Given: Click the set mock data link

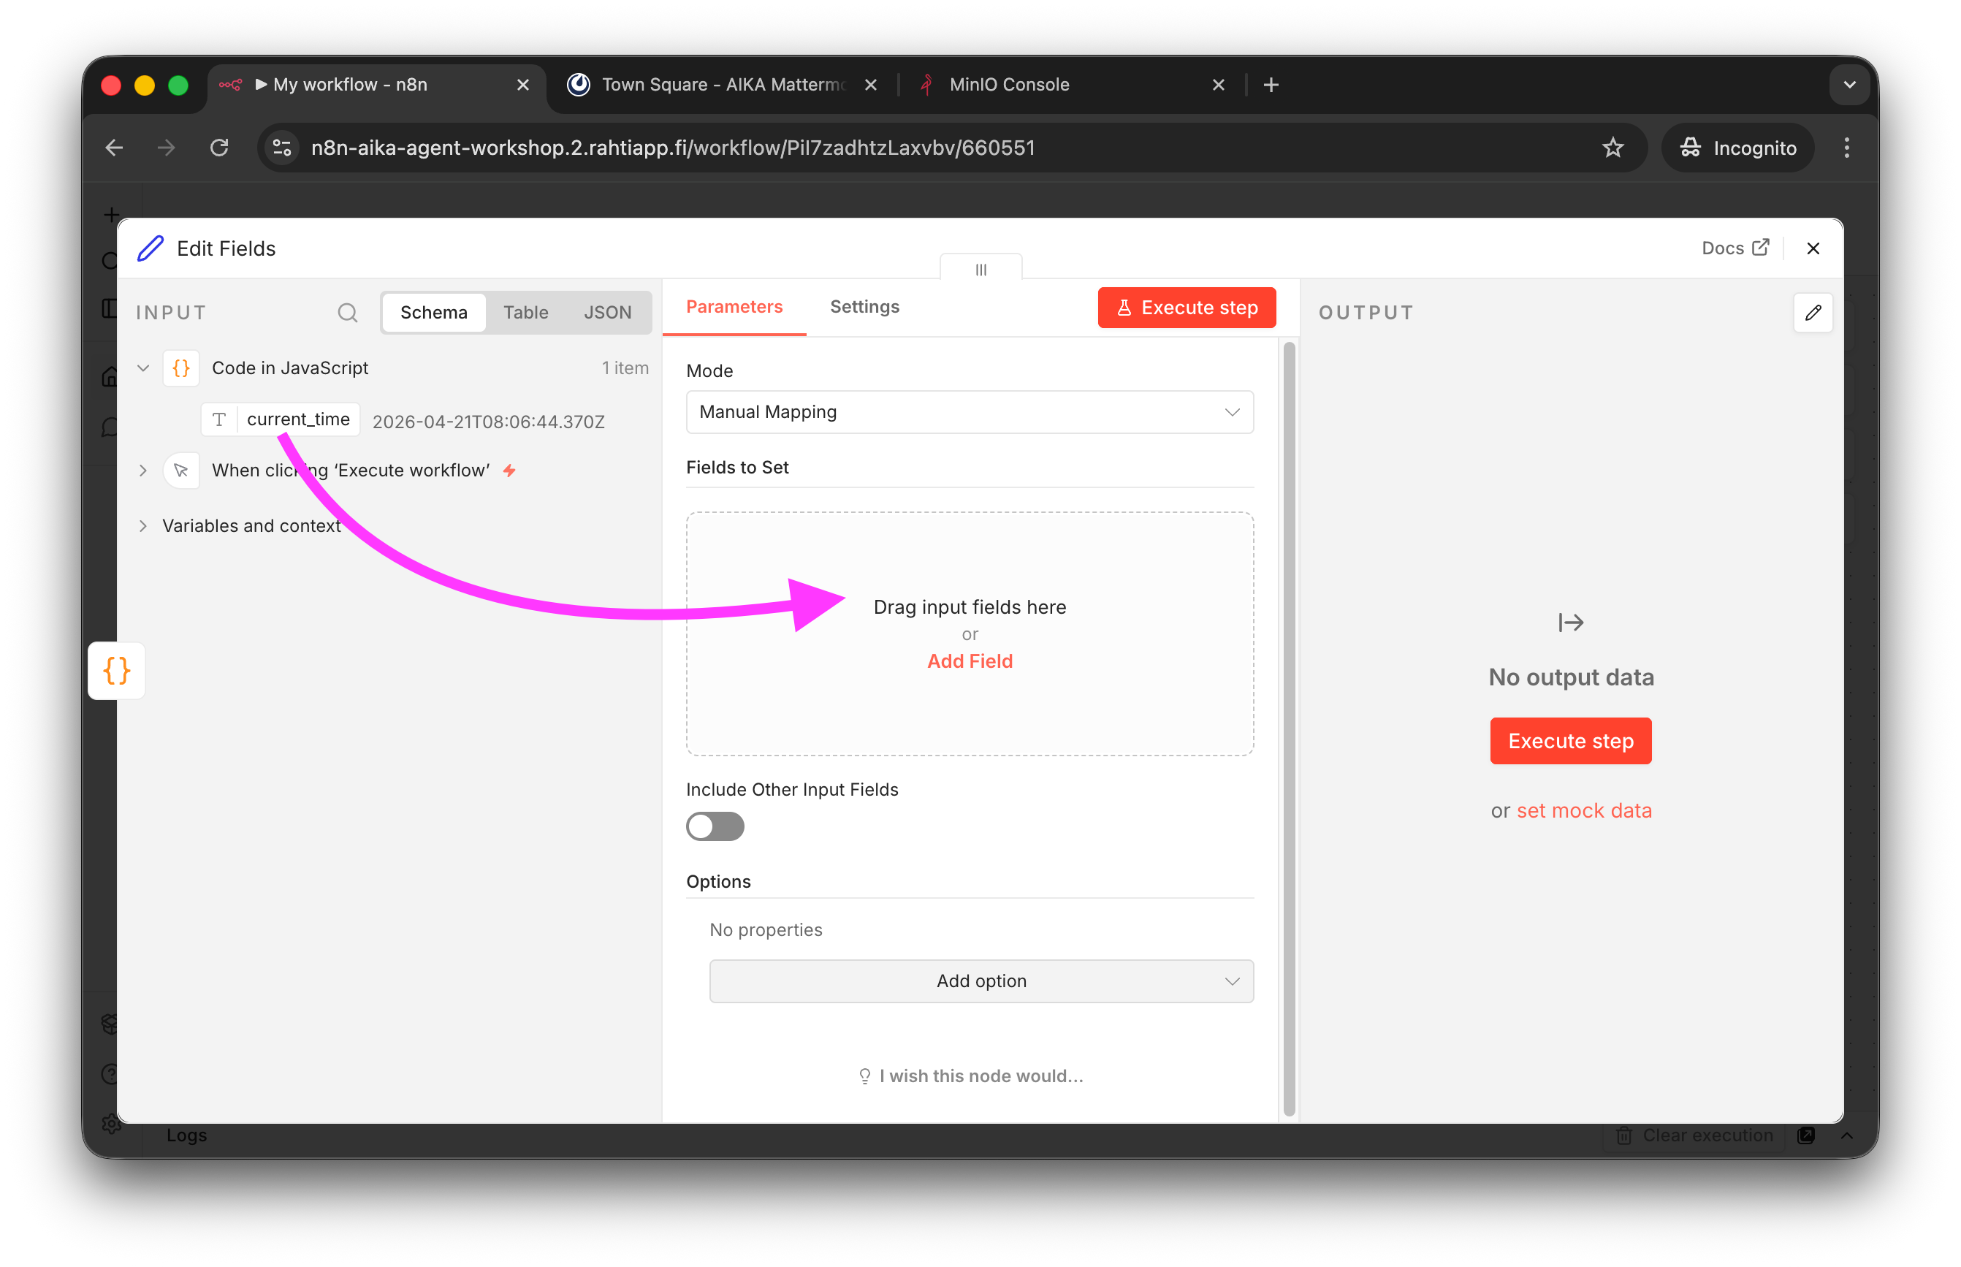Looking at the screenshot, I should tap(1583, 810).
